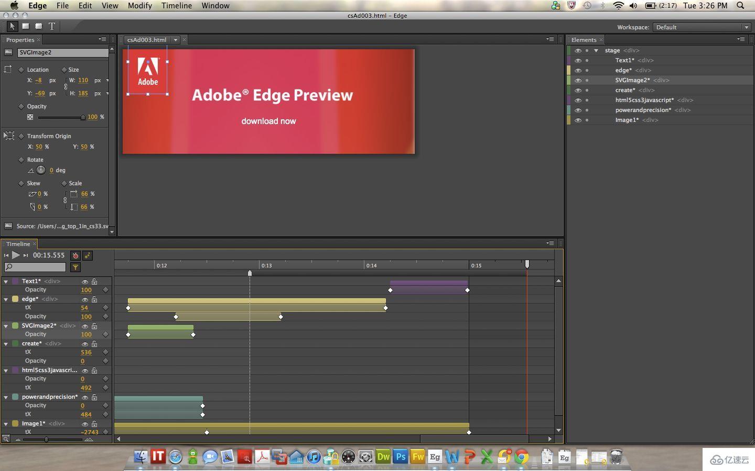Open the File menu

pos(62,5)
